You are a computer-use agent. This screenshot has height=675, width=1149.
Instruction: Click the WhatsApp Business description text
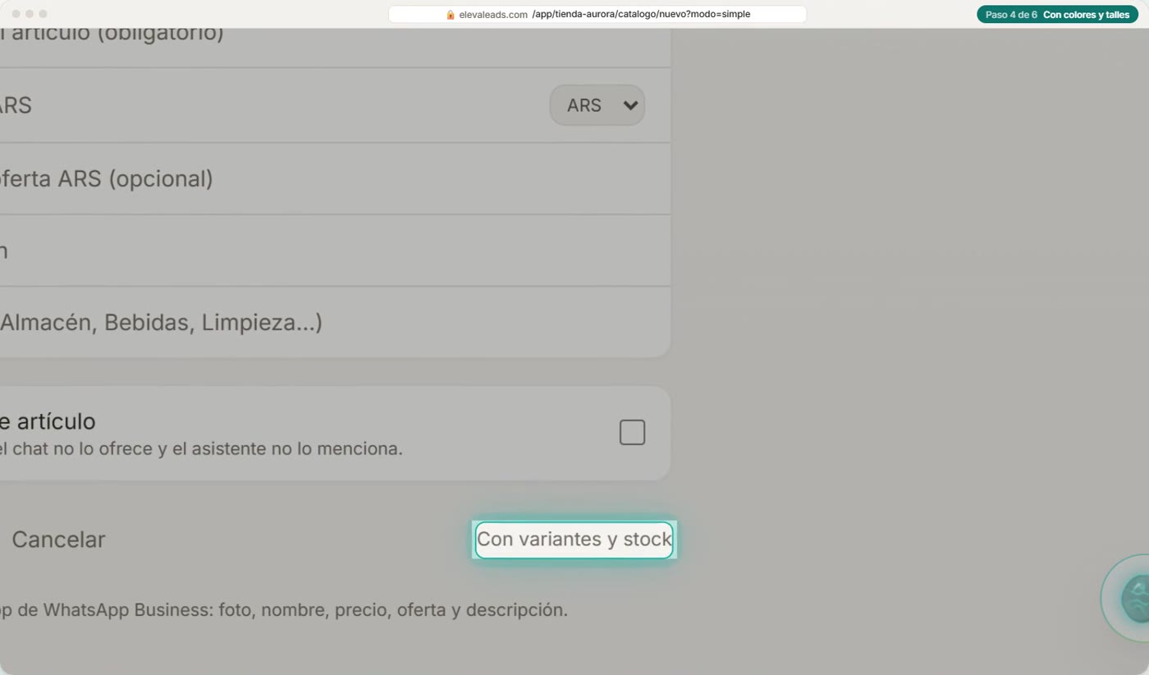tap(284, 610)
